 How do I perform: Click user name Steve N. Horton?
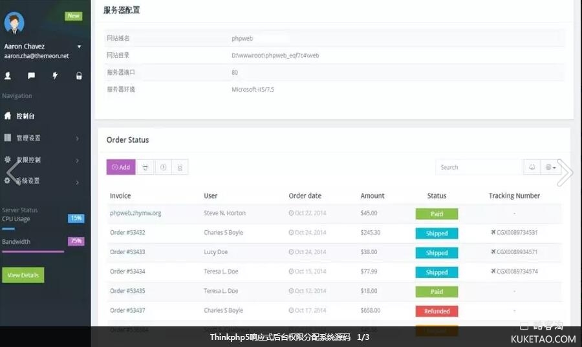(x=224, y=213)
